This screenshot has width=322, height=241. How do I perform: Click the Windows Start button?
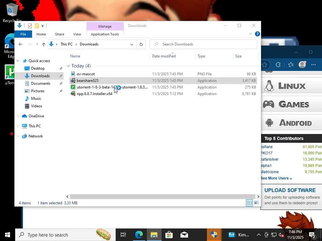8,235
